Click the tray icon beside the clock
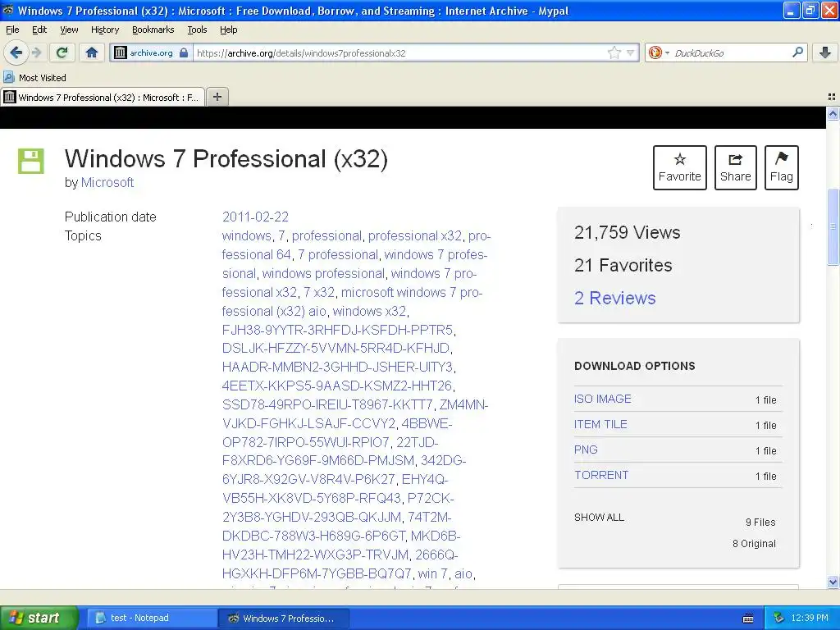Viewport: 840px width, 630px height. coord(779,619)
